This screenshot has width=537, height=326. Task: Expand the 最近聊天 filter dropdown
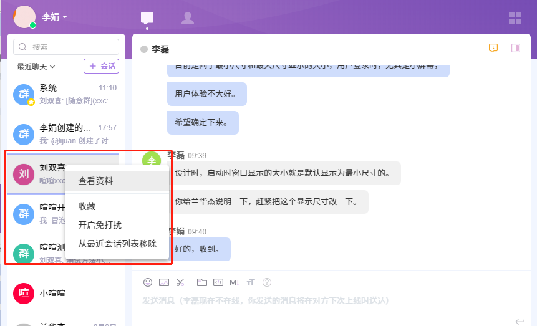tap(36, 66)
